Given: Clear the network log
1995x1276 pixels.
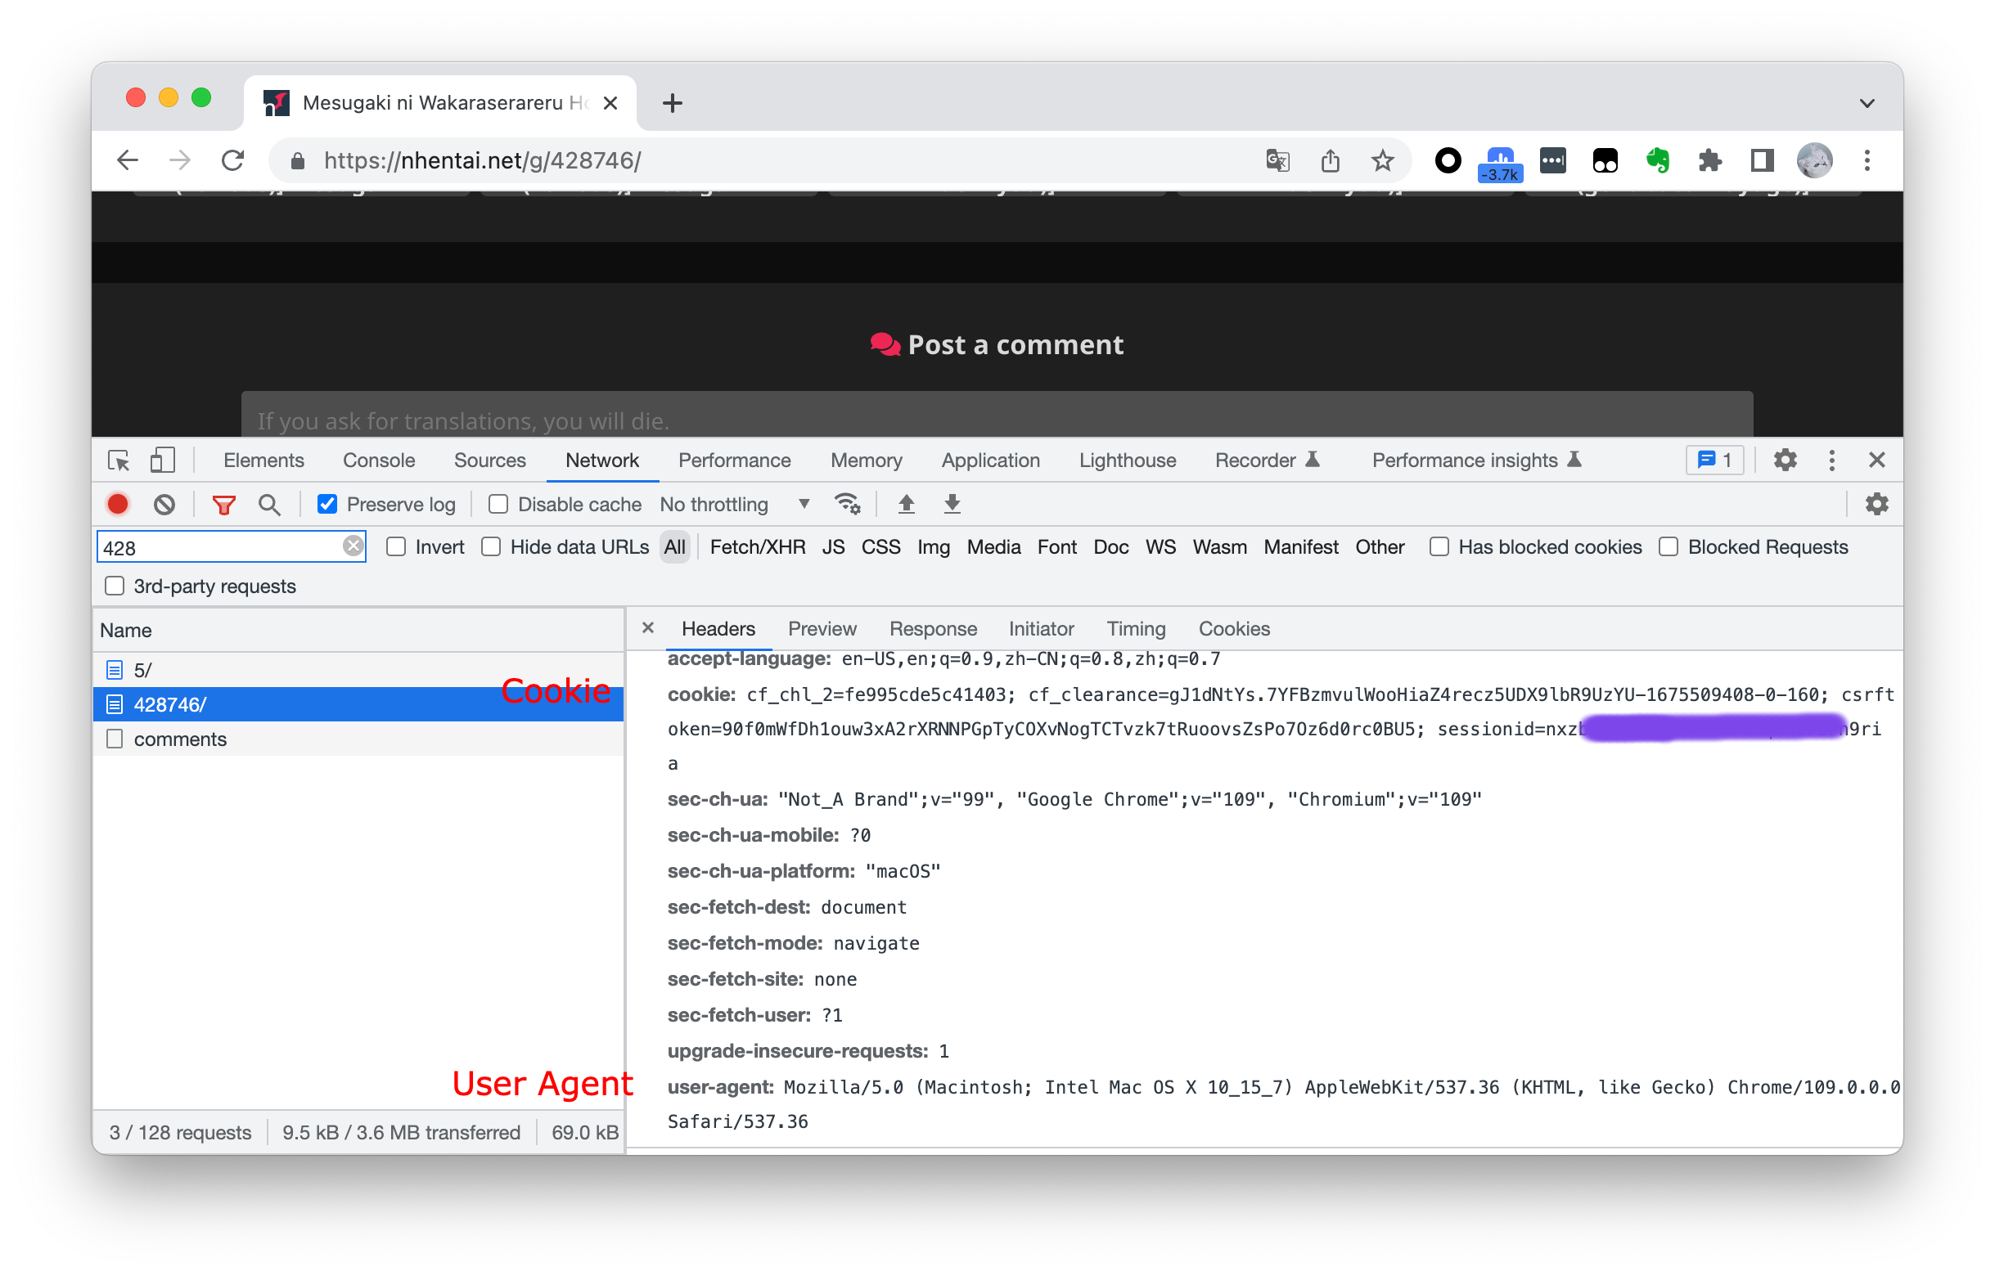Looking at the screenshot, I should click(x=164, y=504).
